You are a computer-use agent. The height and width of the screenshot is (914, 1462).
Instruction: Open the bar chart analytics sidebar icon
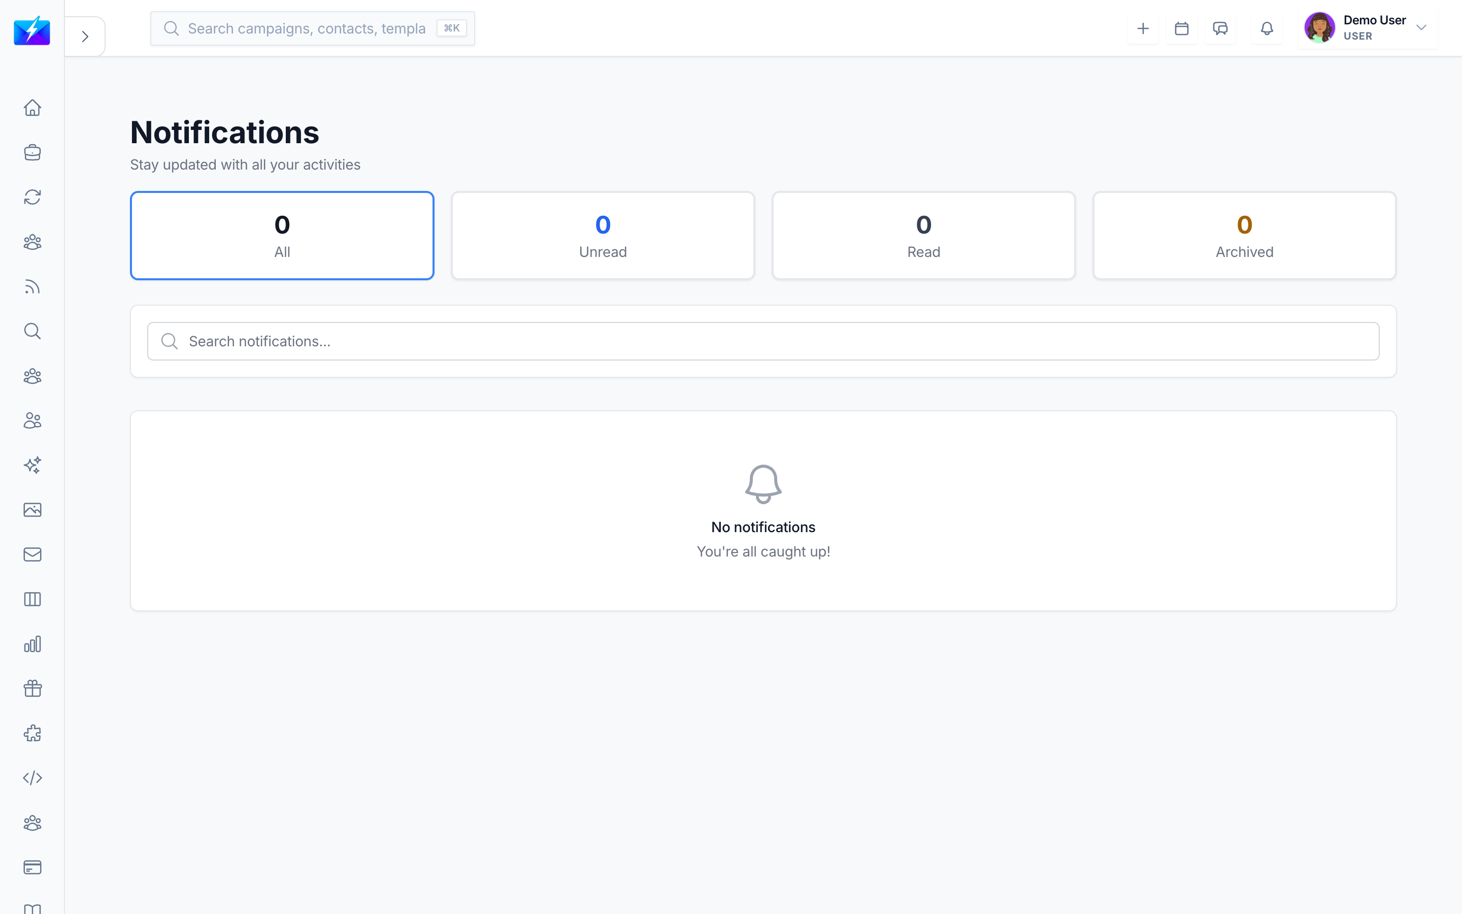pos(32,644)
